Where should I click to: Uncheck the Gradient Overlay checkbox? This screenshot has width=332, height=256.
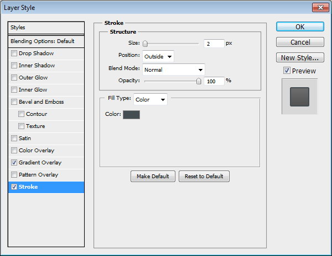[x=14, y=163]
